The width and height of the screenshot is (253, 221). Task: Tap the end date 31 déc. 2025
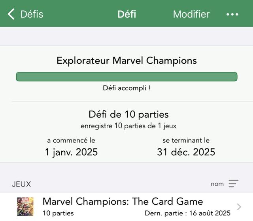click(186, 152)
